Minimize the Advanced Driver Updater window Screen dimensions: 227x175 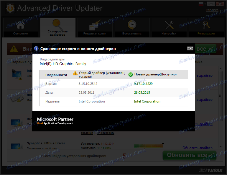coord(211,4)
